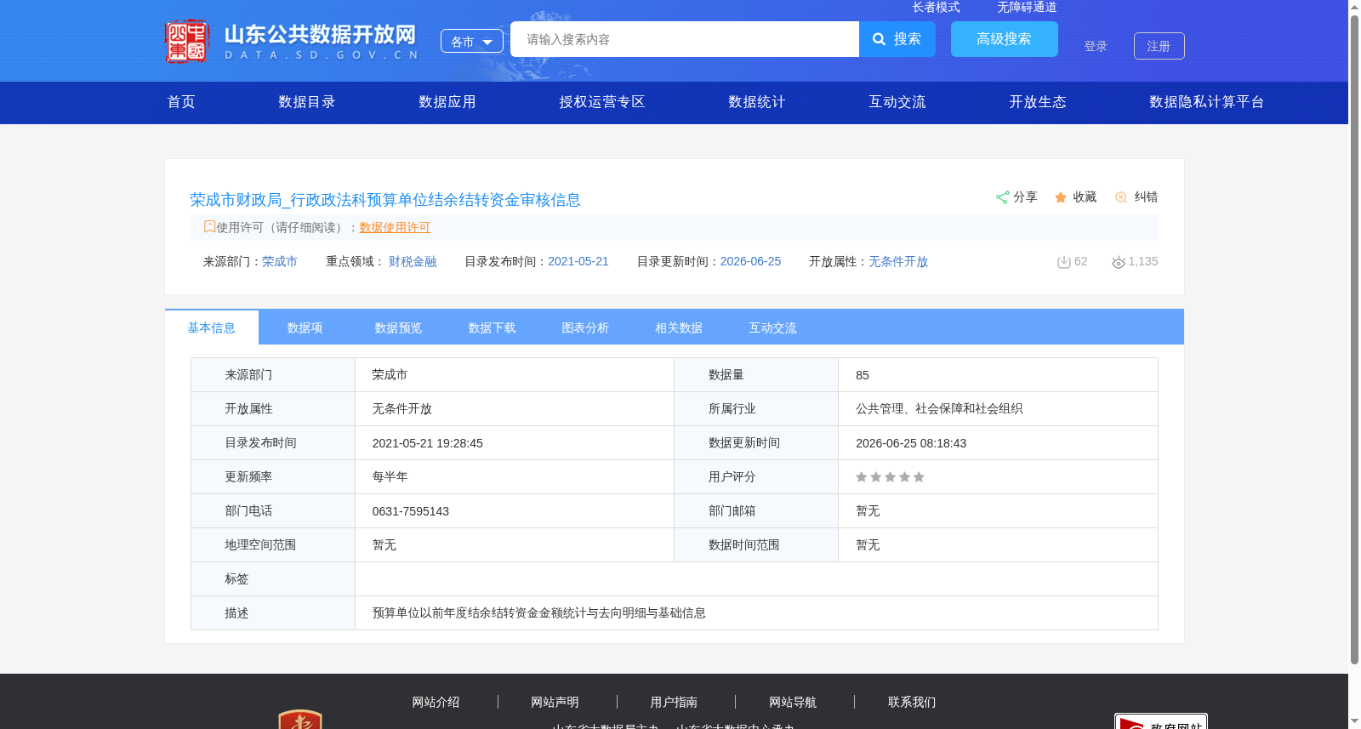1361x729 pixels.
Task: Click the industry value 公共管理、社会保障和社会组织
Action: click(939, 409)
